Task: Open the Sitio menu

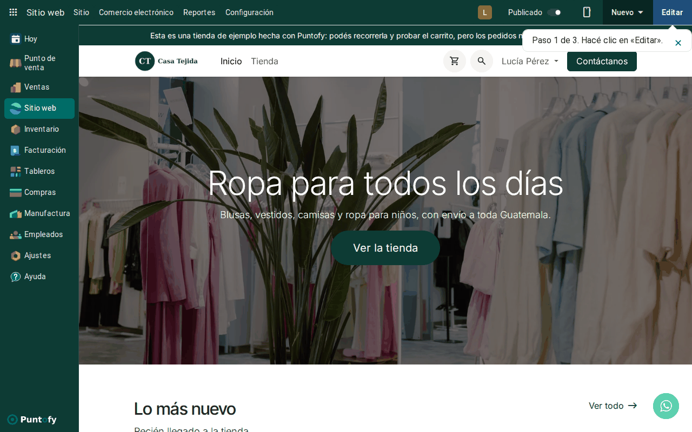Action: point(81,12)
